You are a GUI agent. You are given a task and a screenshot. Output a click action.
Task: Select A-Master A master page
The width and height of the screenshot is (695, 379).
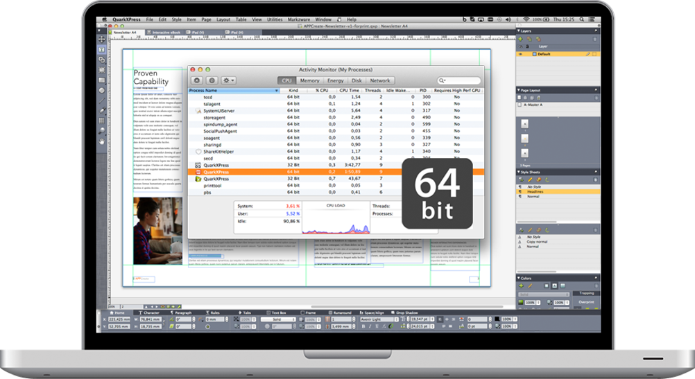click(533, 105)
